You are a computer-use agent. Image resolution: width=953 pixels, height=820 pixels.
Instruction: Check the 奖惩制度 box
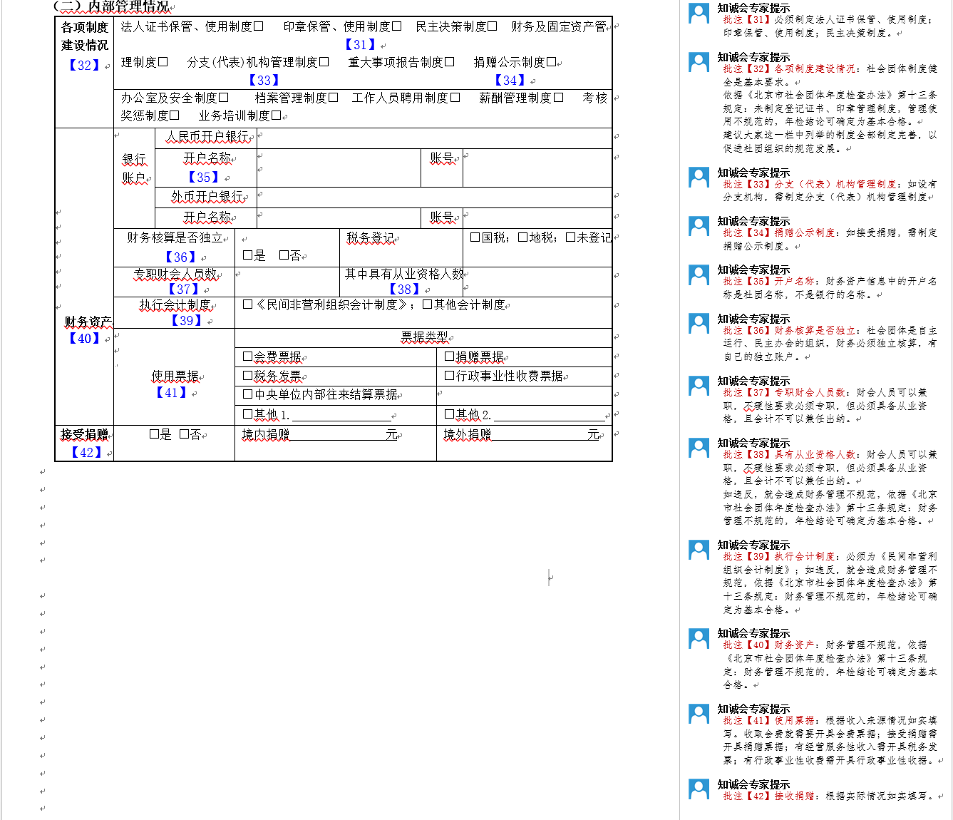tap(174, 116)
